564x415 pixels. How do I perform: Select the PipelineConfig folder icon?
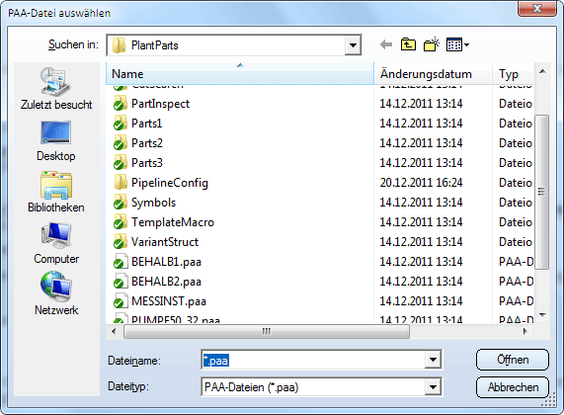pos(121,183)
